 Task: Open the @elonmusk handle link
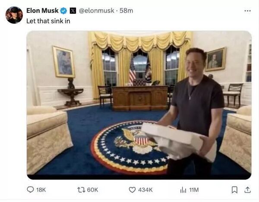point(96,10)
